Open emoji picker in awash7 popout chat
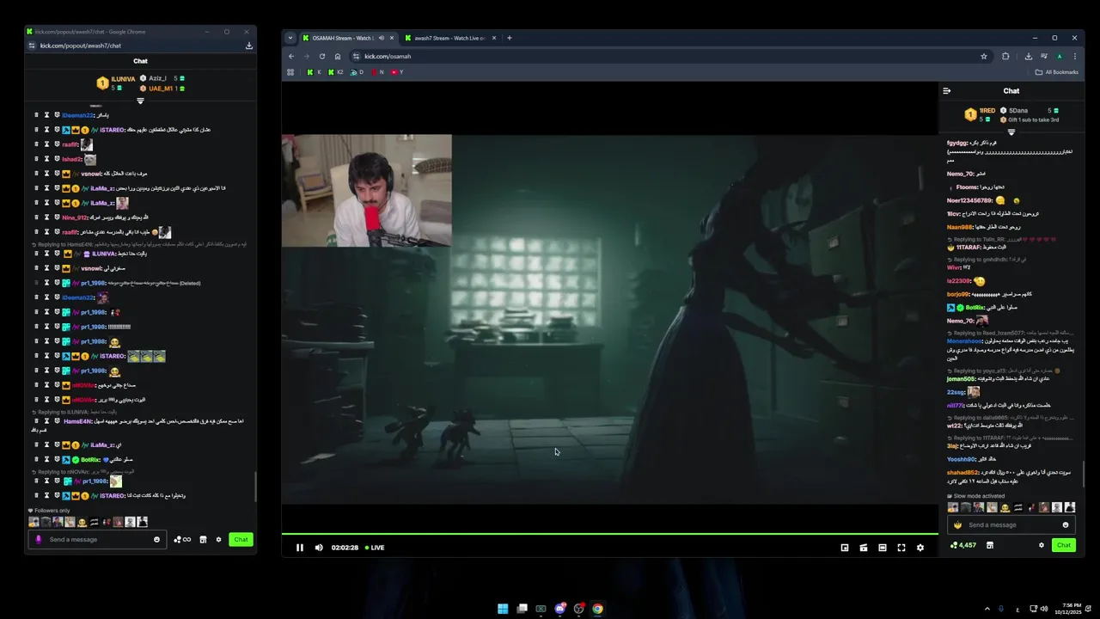 click(156, 540)
